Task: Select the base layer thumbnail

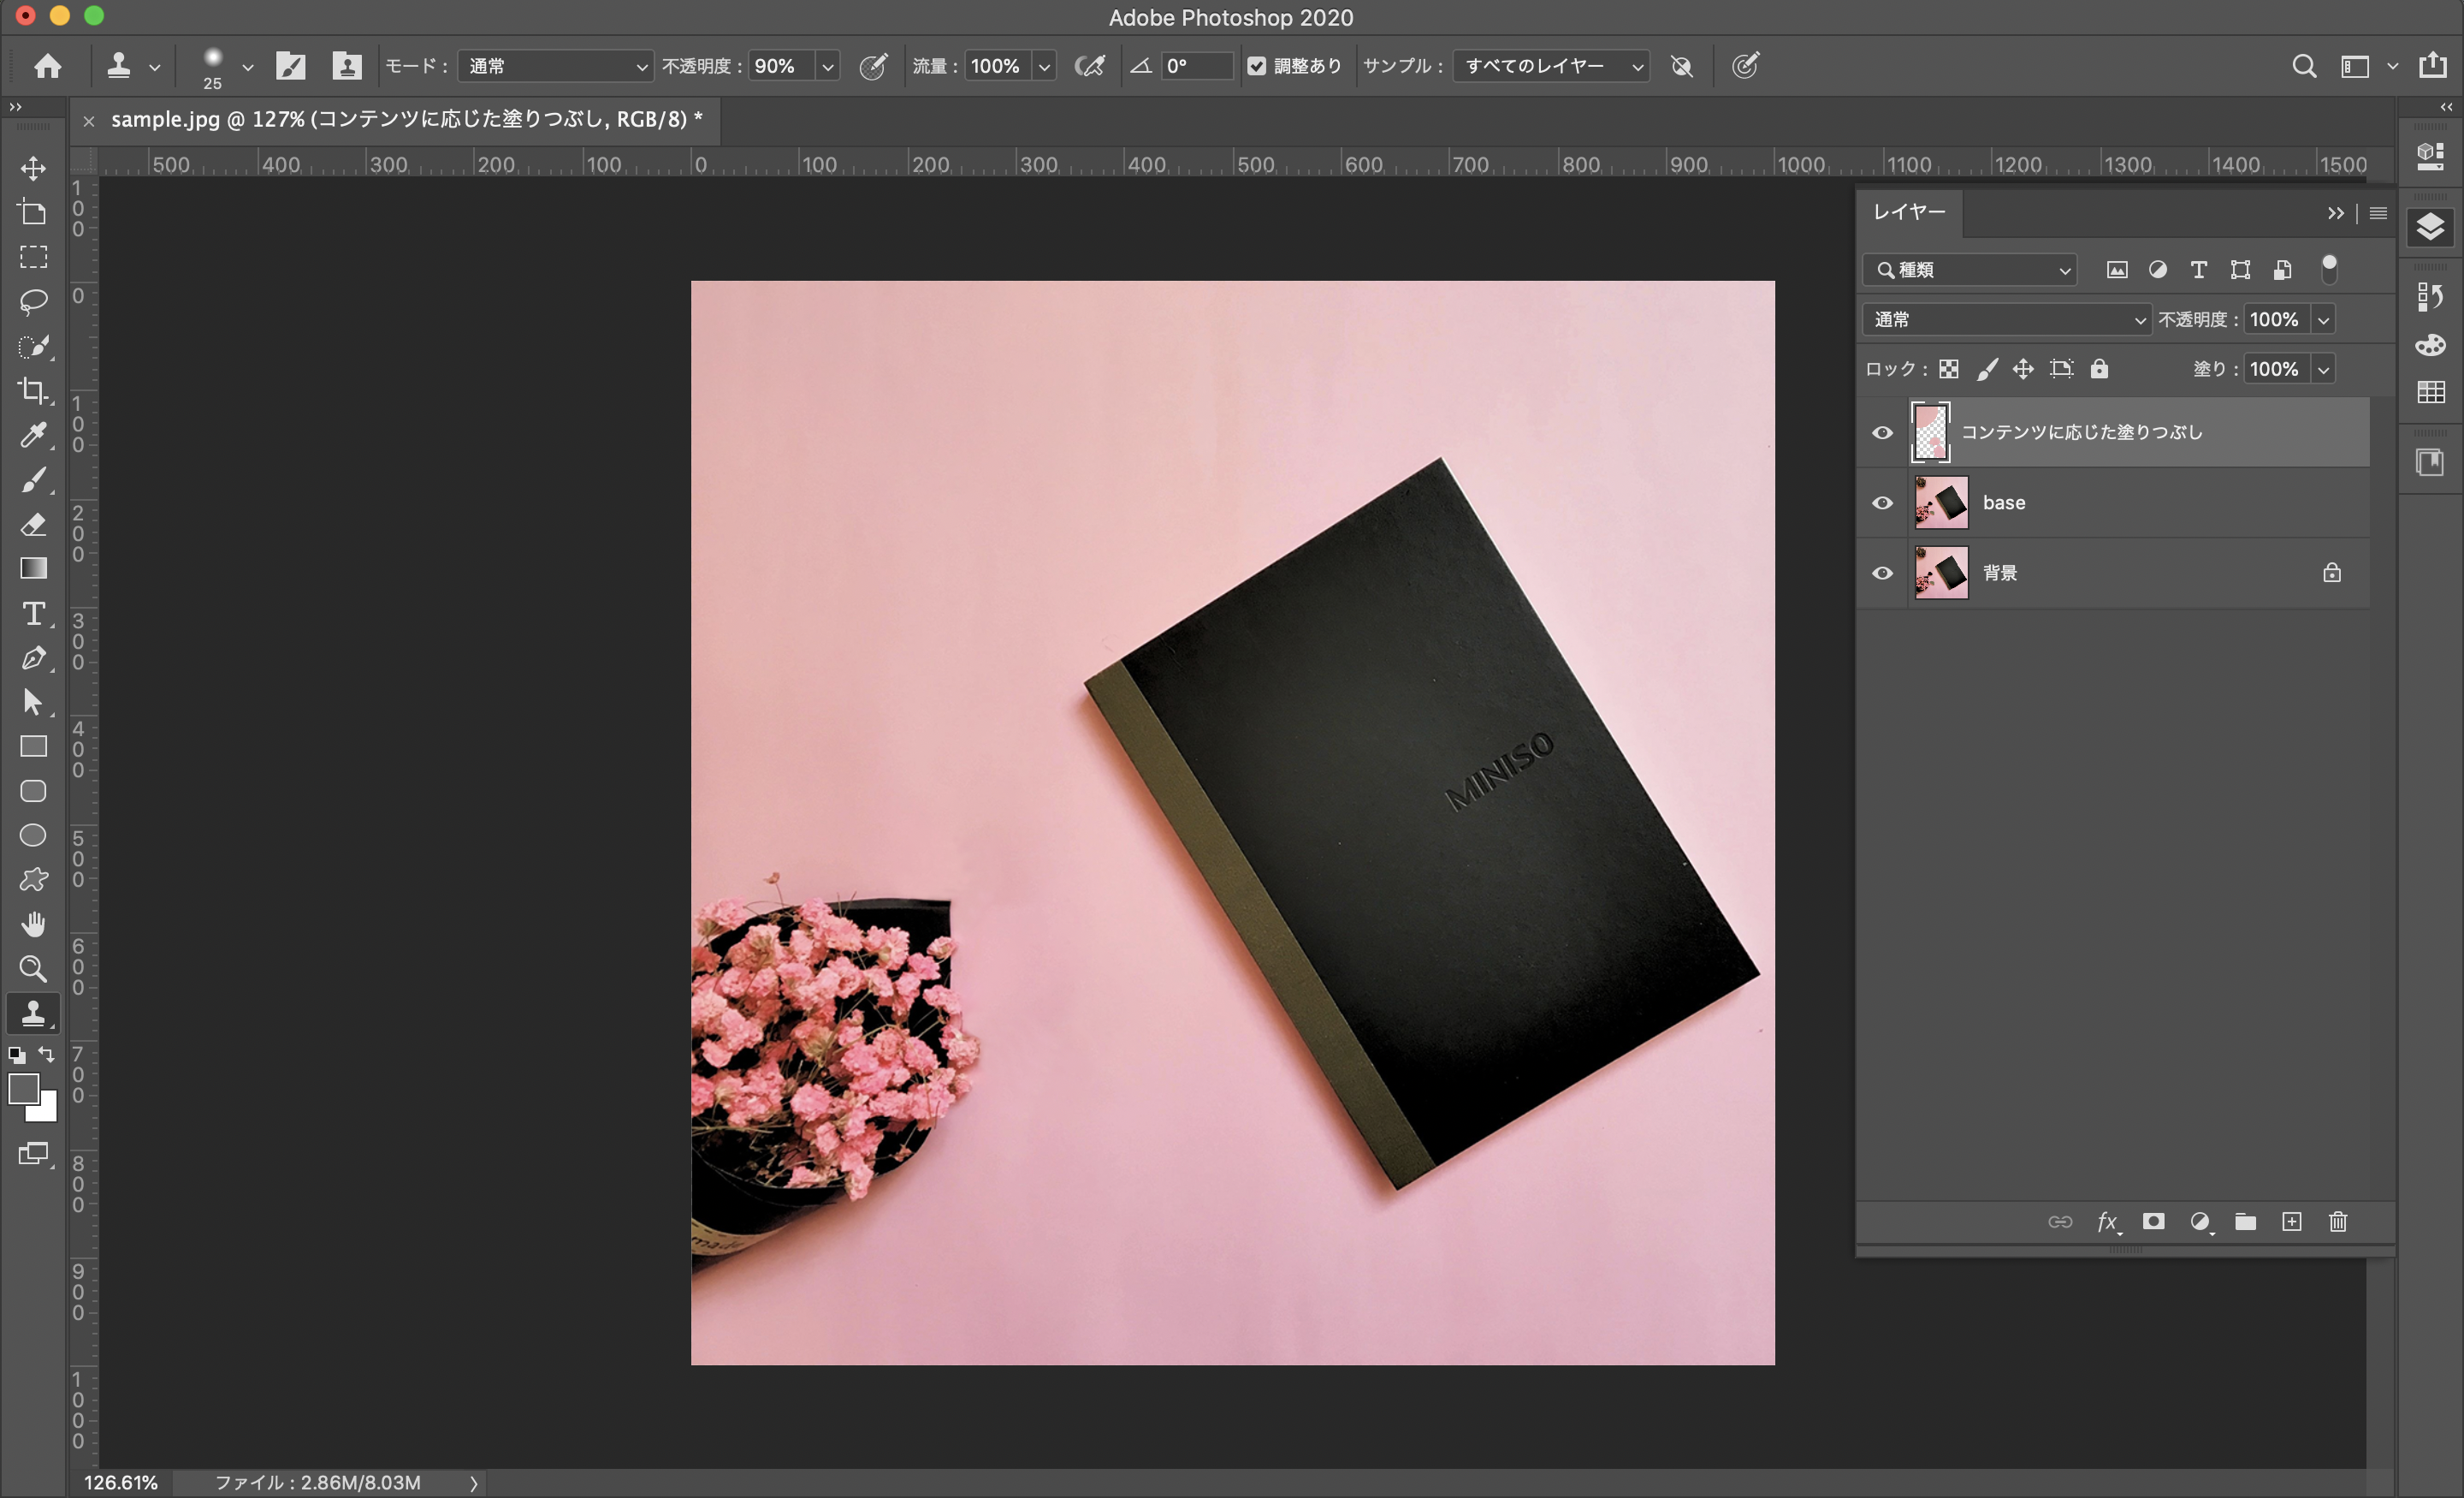Action: [x=1941, y=502]
